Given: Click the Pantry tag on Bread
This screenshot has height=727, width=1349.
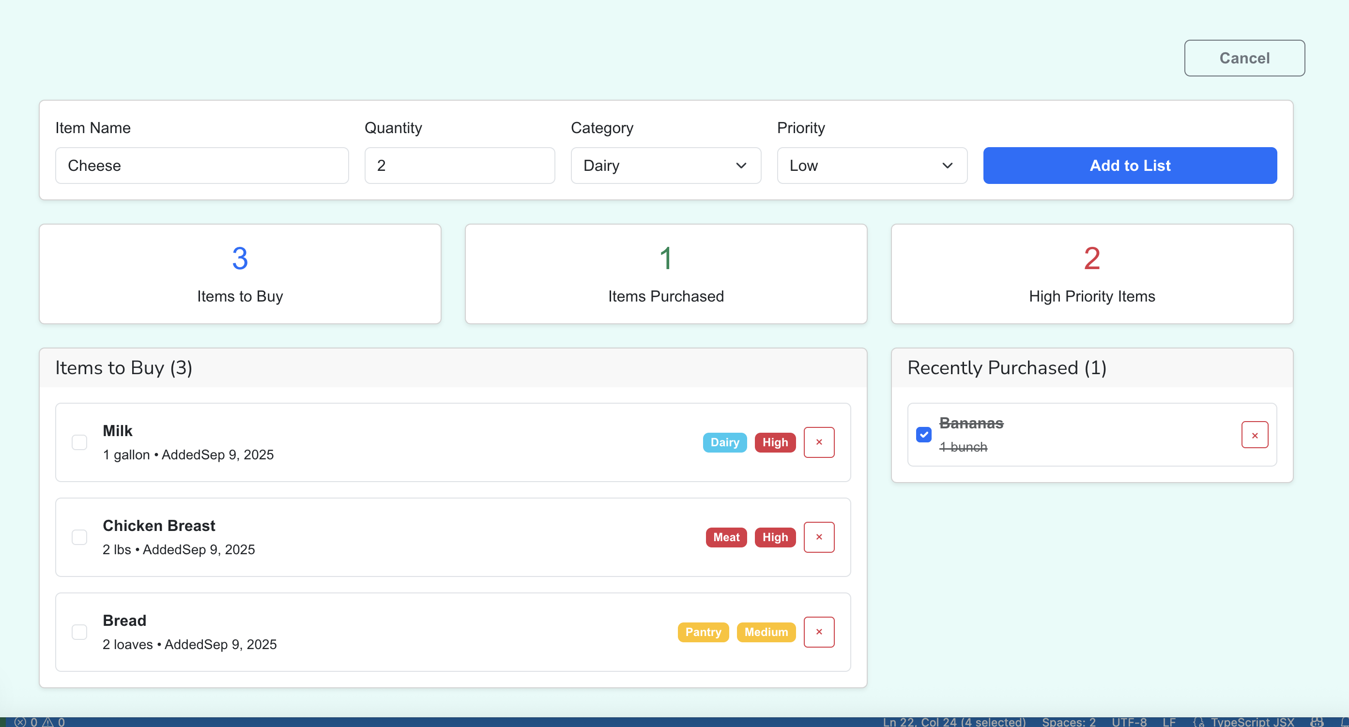Looking at the screenshot, I should pos(703,632).
